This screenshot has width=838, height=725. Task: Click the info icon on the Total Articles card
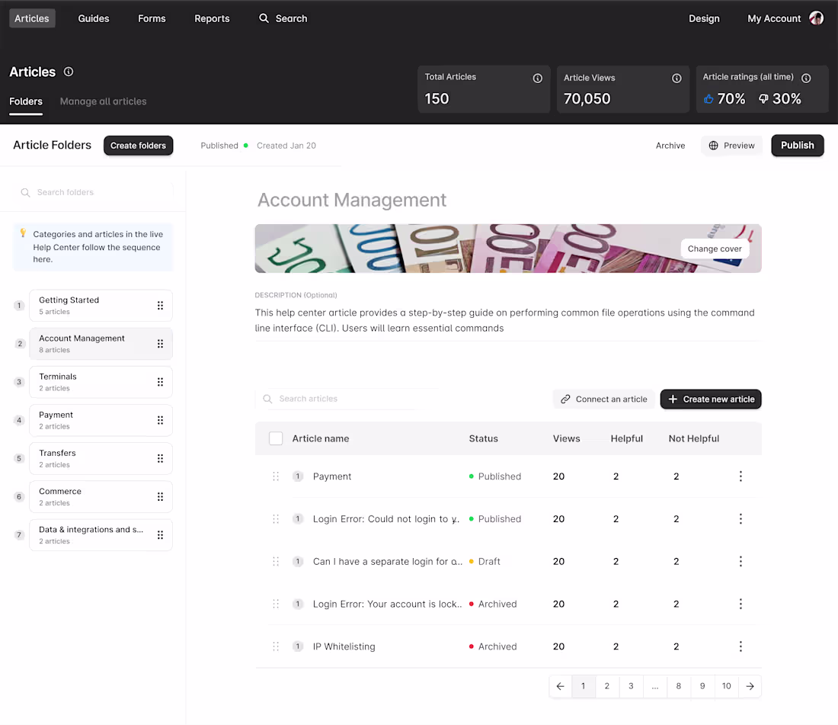[x=538, y=78]
